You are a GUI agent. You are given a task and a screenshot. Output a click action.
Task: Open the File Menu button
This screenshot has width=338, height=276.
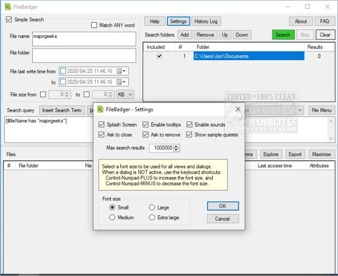[x=322, y=110]
